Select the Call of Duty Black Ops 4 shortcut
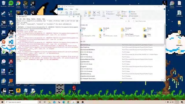 [11, 82]
